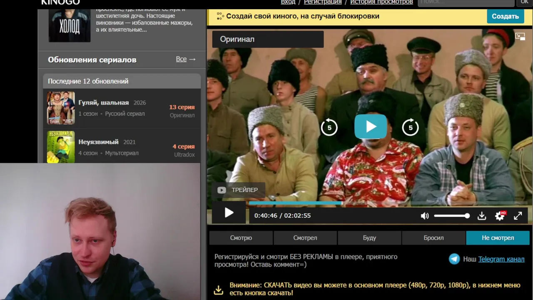Open the Регистрация link
This screenshot has width=533, height=300.
click(x=323, y=2)
